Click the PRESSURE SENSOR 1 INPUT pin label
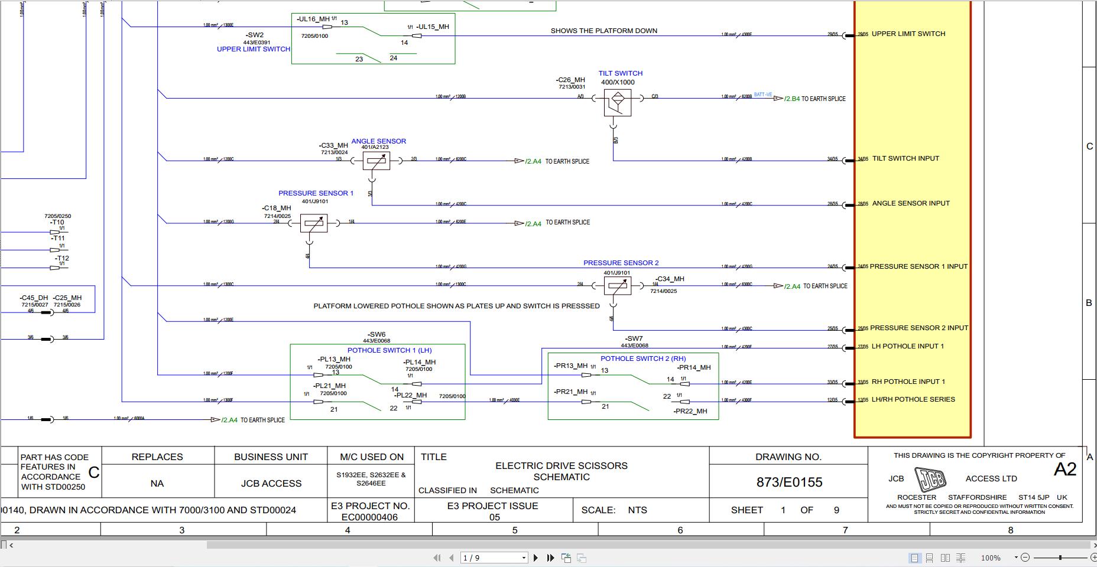The height and width of the screenshot is (567, 1097). click(x=919, y=266)
